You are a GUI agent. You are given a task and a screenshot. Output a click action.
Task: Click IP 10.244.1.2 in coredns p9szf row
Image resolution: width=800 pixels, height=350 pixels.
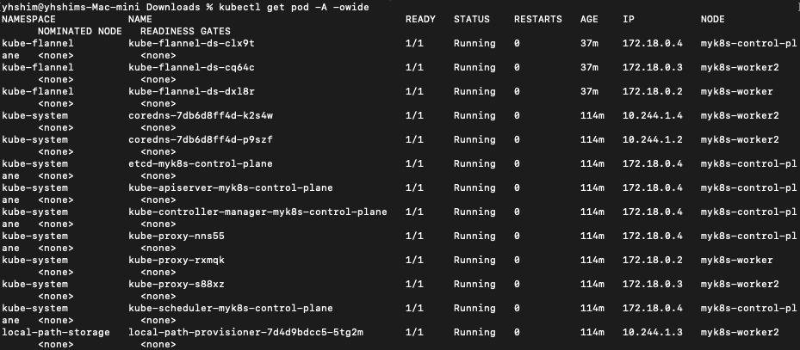pyautogui.click(x=653, y=139)
